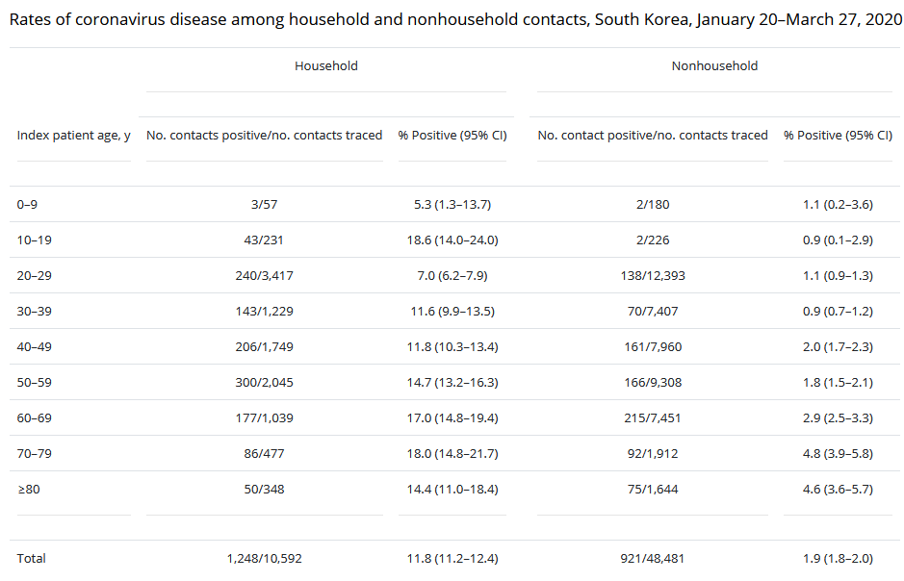Select the 0–9 age row label

coord(30,205)
